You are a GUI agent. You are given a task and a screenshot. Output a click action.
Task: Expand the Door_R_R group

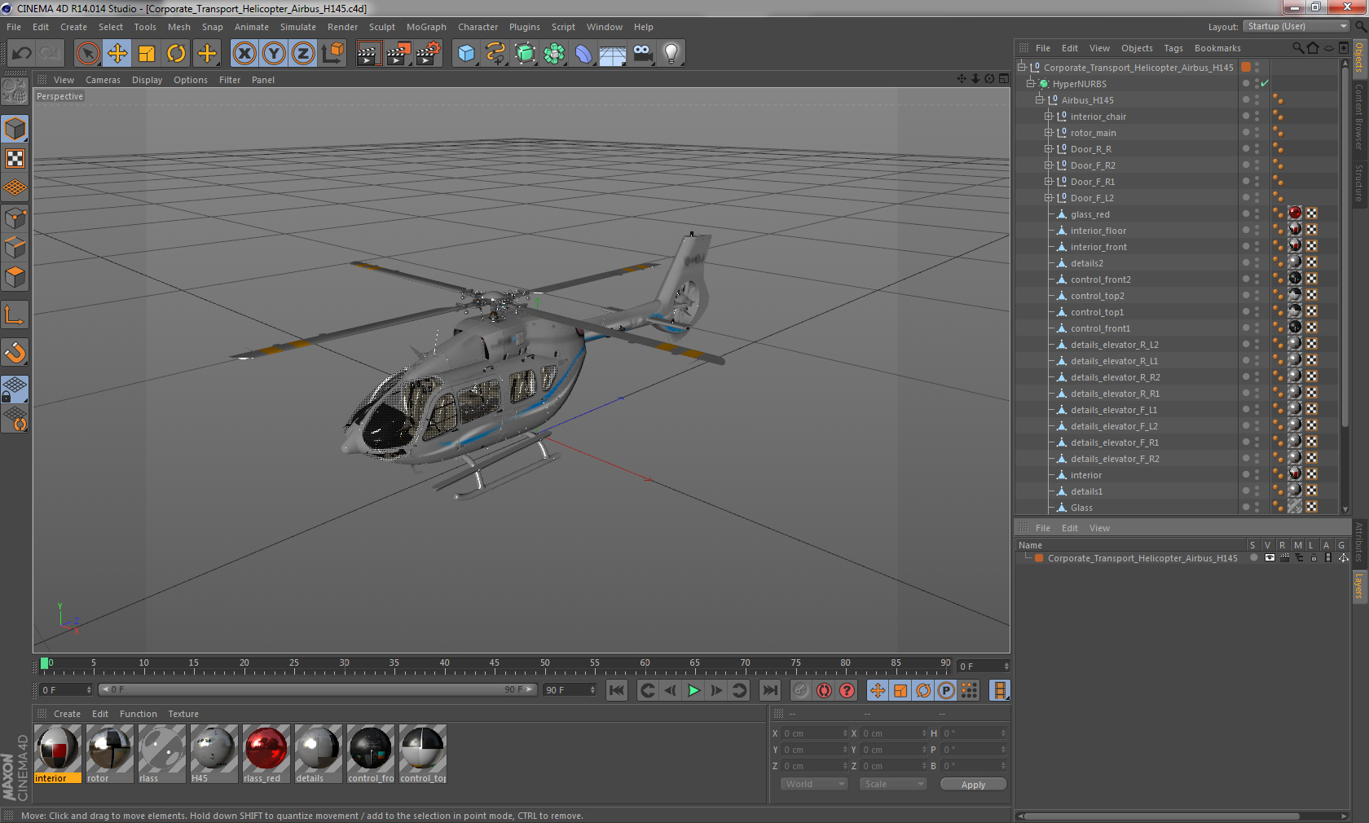(1049, 149)
